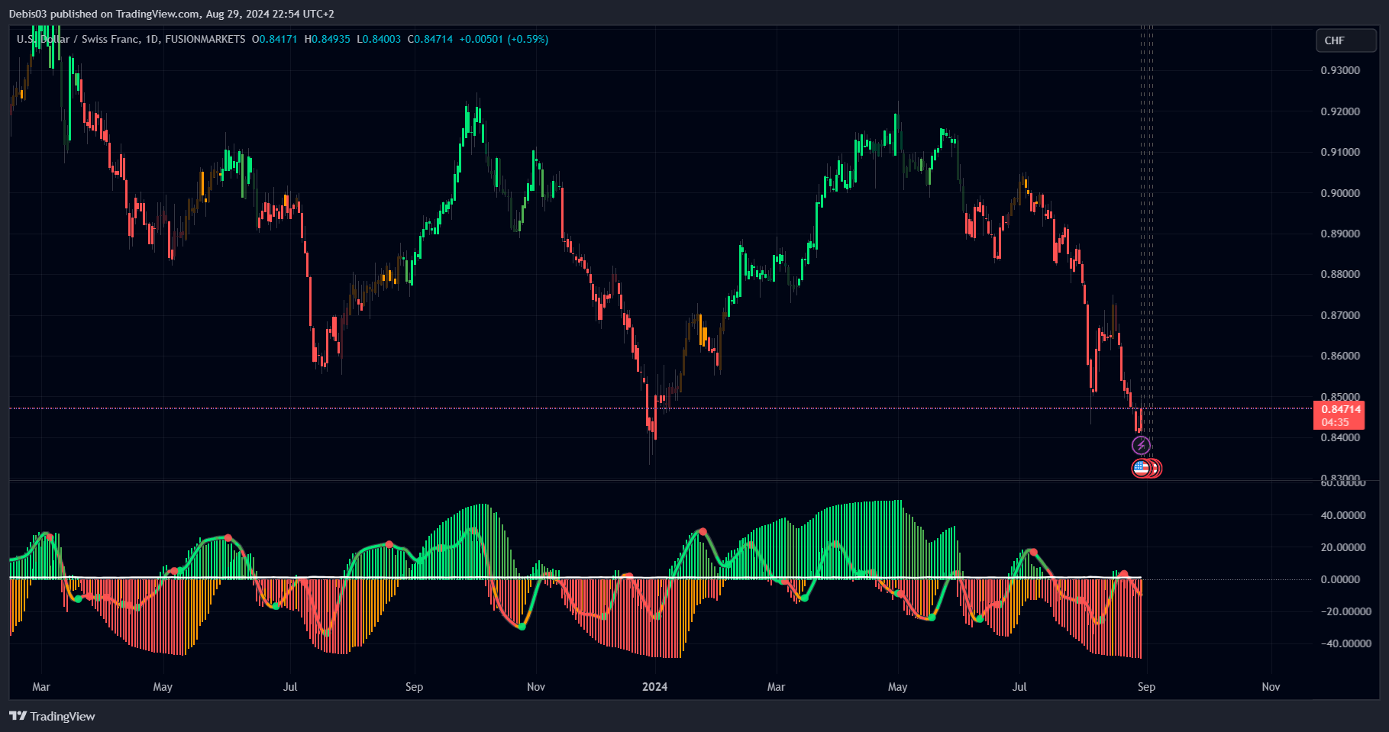The image size is (1389, 732).
Task: Click the 0.93000 price axis label
Action: (1340, 70)
